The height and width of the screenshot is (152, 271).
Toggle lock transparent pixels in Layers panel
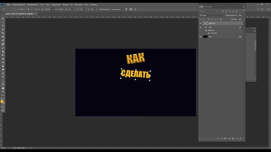pos(209,19)
